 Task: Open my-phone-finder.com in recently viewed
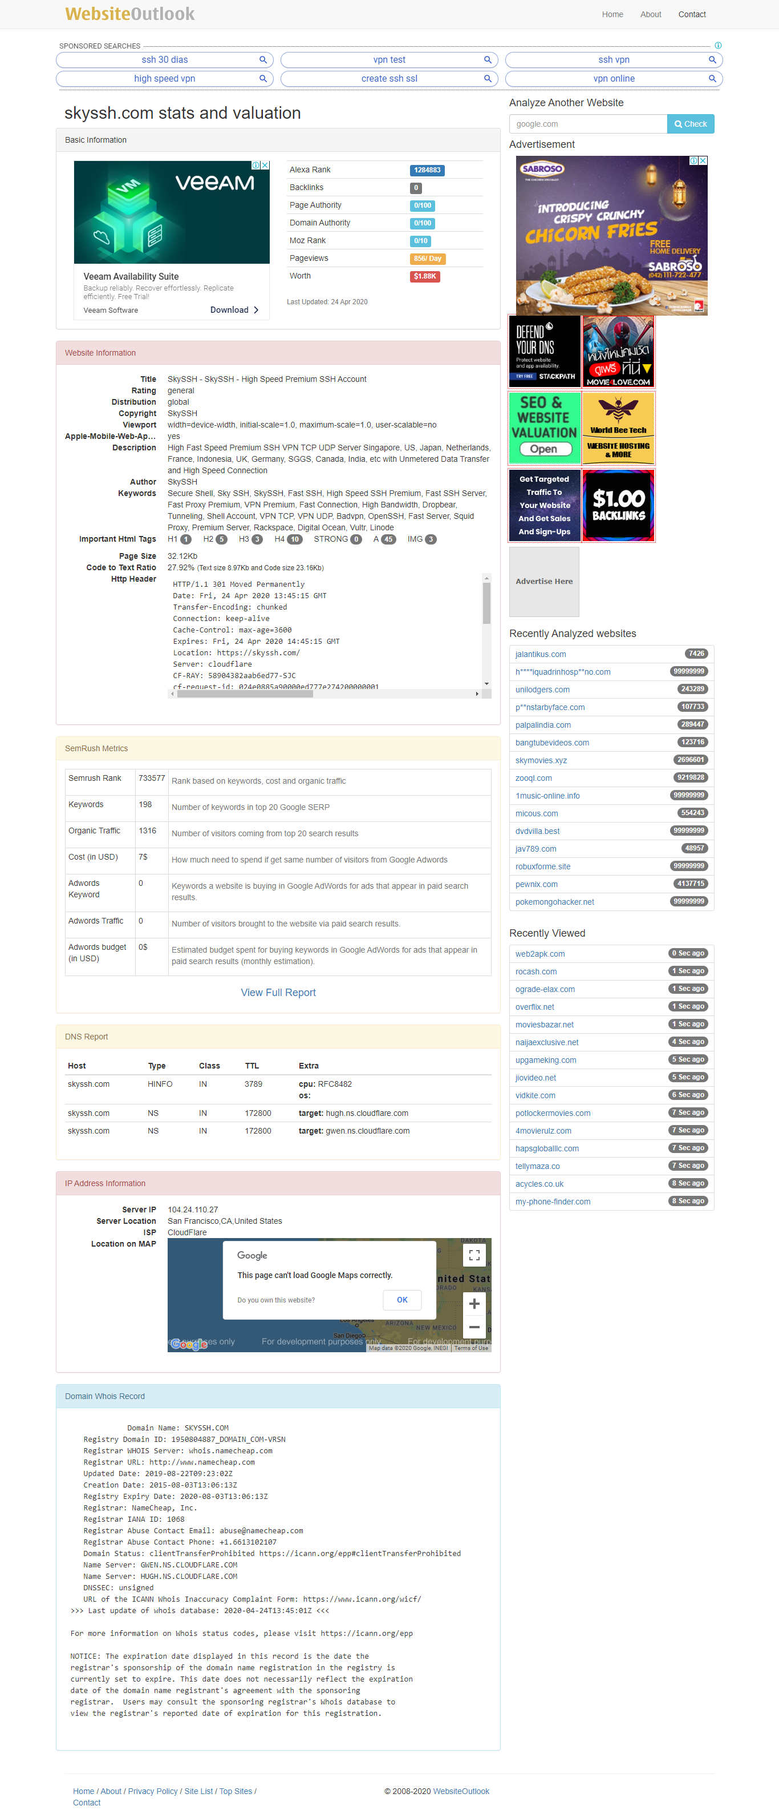[x=553, y=1202]
